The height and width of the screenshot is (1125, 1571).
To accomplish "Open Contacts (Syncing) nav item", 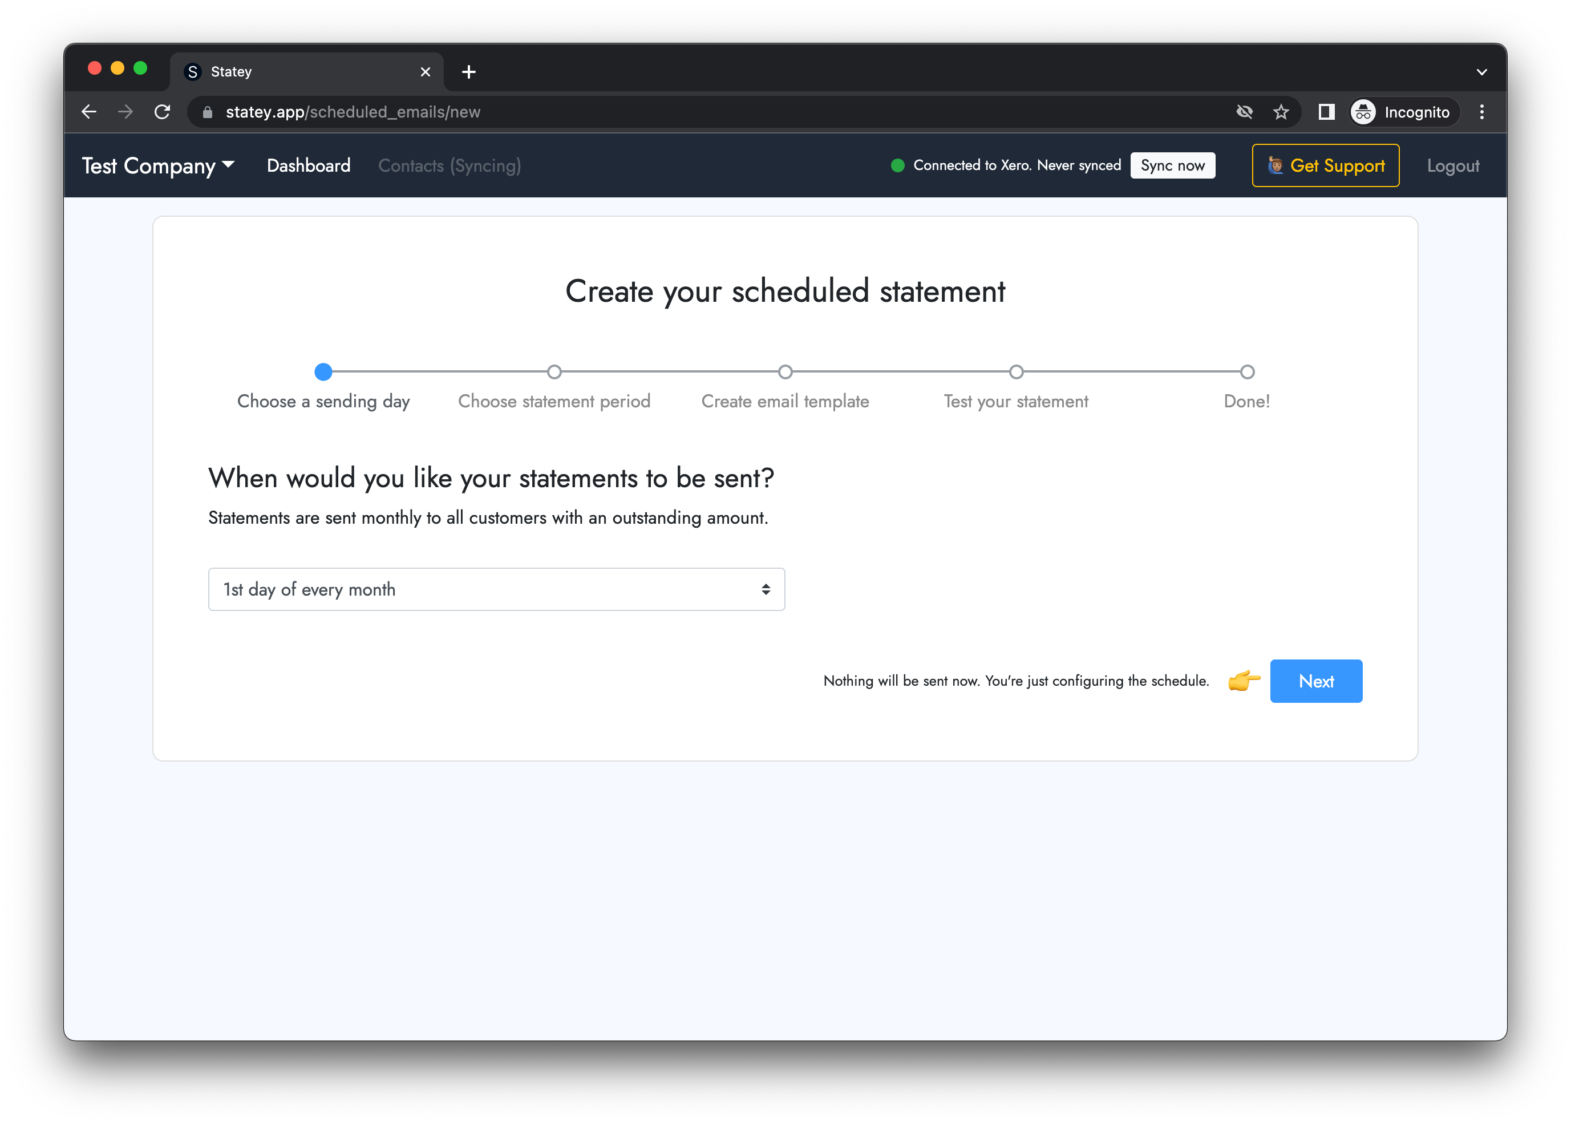I will coord(450,165).
